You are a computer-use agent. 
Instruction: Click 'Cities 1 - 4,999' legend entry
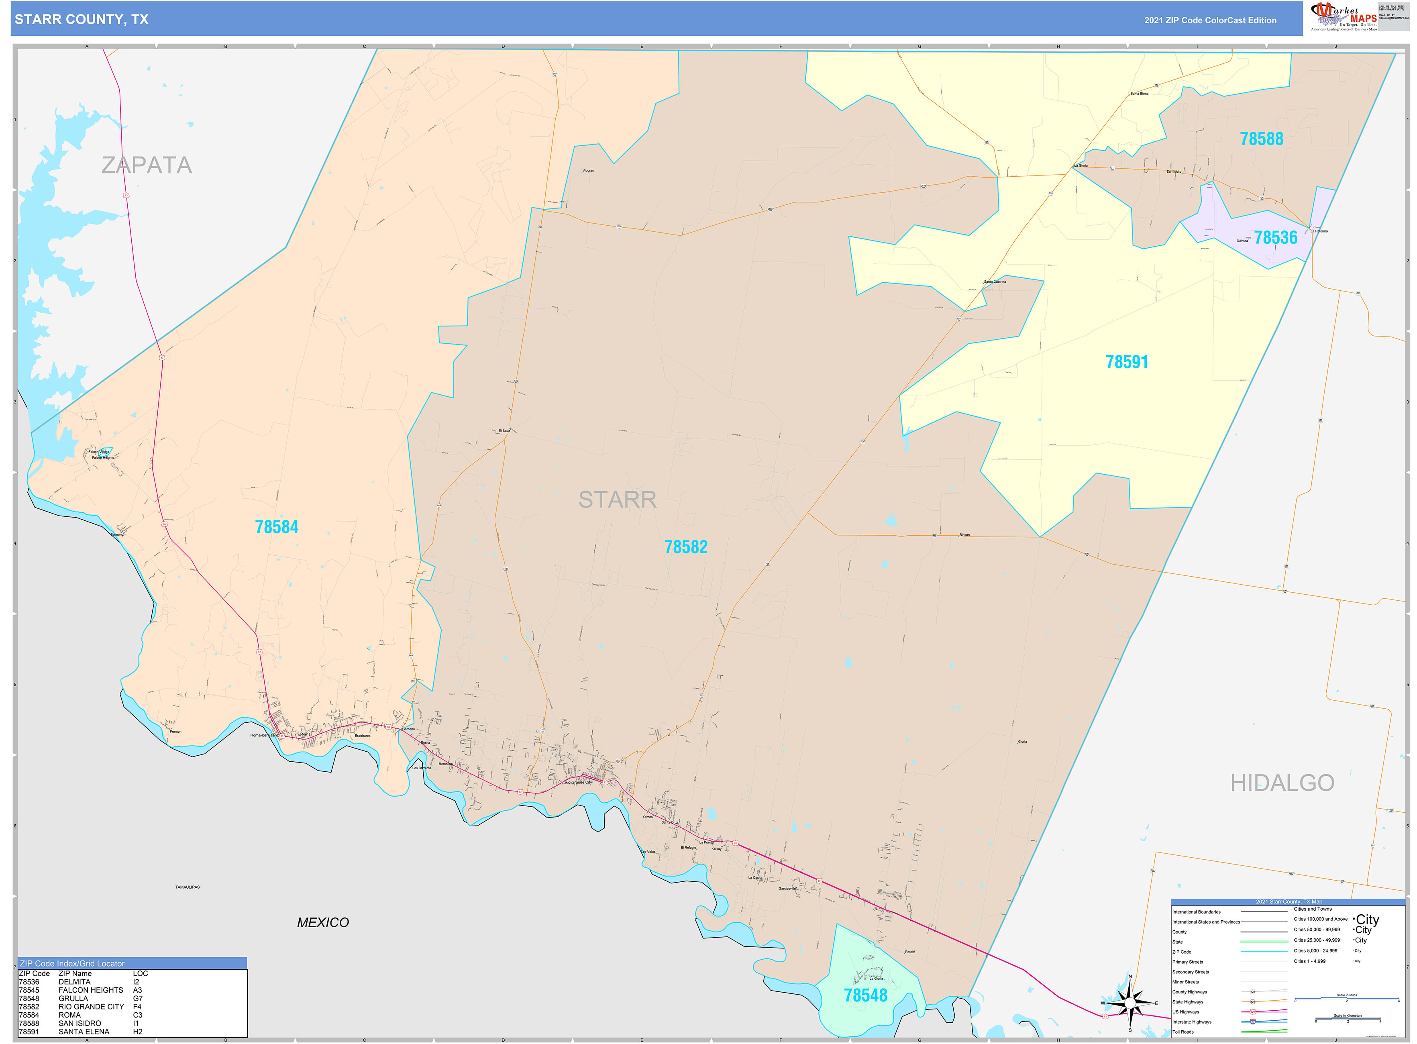pos(1309,961)
